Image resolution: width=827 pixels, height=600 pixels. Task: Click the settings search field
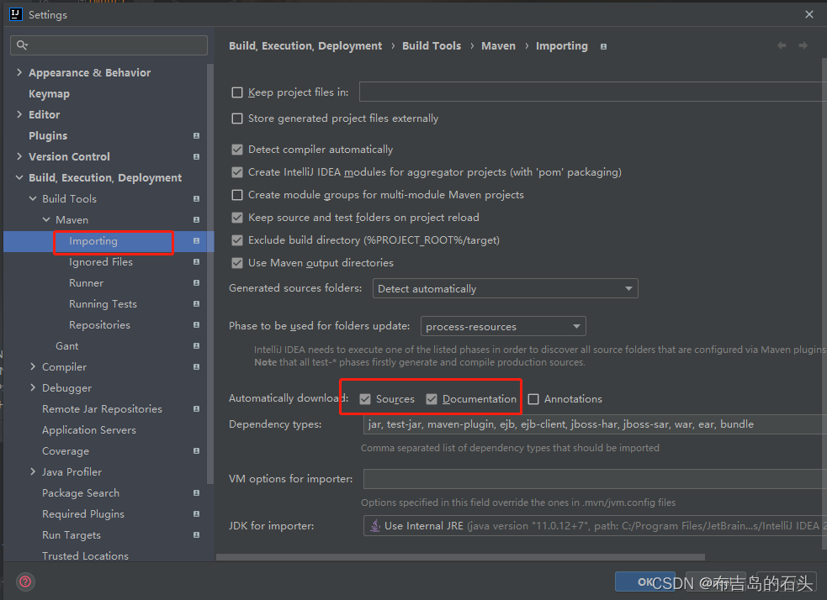coord(109,45)
